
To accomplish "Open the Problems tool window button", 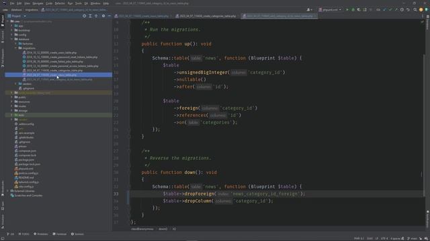I will click(x=41, y=234).
